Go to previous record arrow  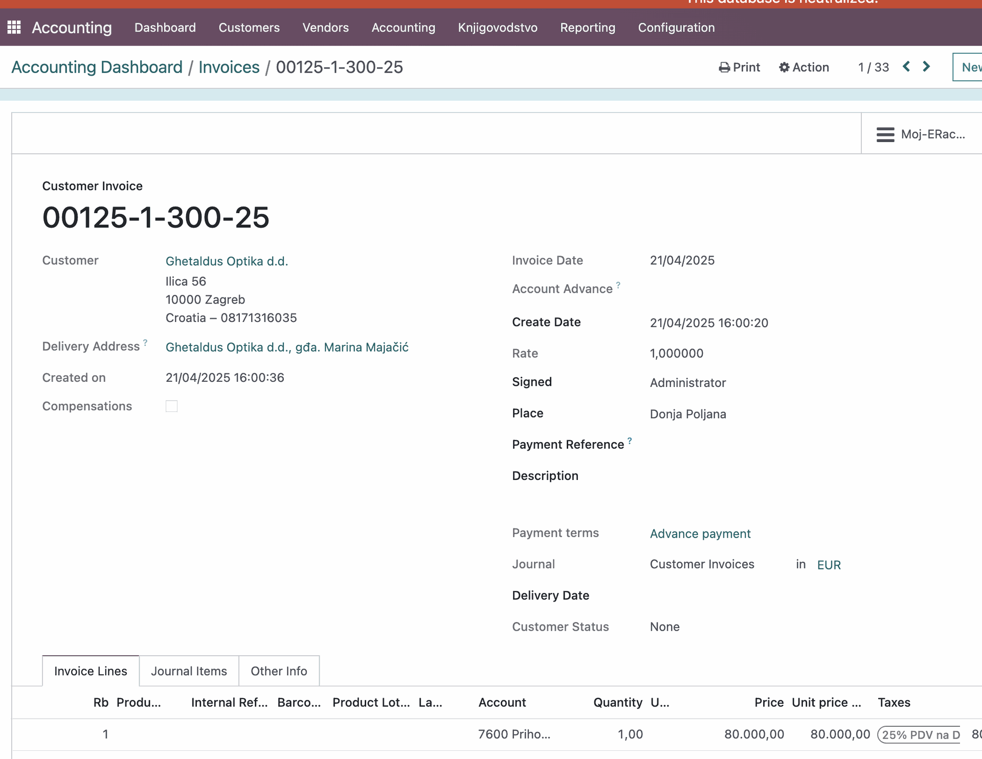pos(906,66)
